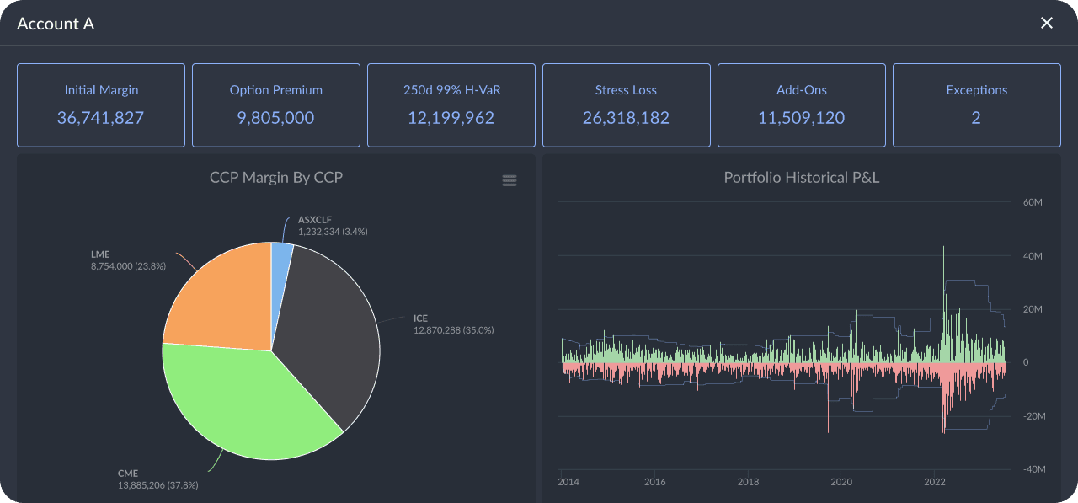Click the blue ASXCLF pie slice
1078x503 pixels.
tap(281, 254)
